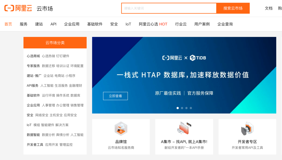282x160 pixels.
Task: Select the third carousel dot
Action: tap(186, 108)
